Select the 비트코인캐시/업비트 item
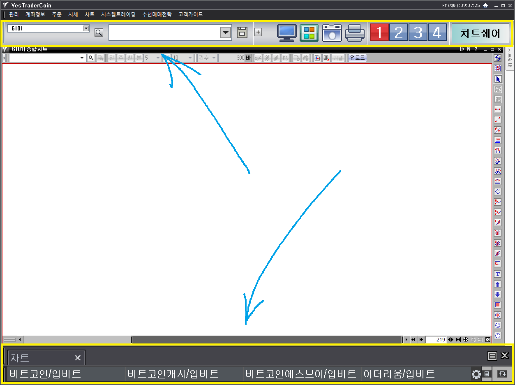Viewport: 515px width, 385px height. (x=173, y=374)
